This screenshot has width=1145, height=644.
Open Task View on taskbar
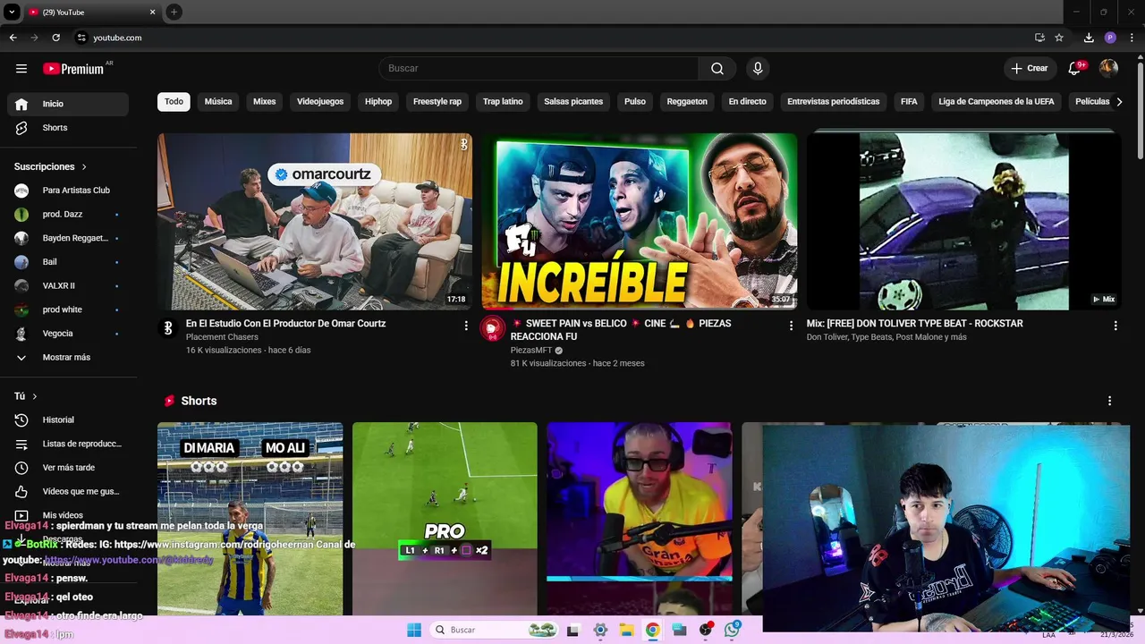coord(573,630)
